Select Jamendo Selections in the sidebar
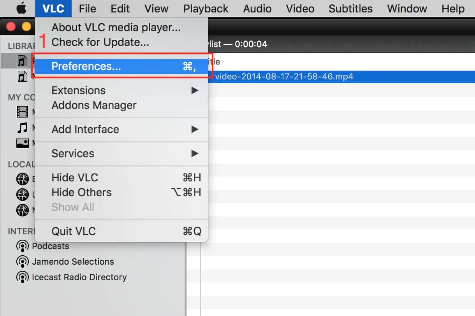Screen dimensions: 475x316 (x=73, y=262)
